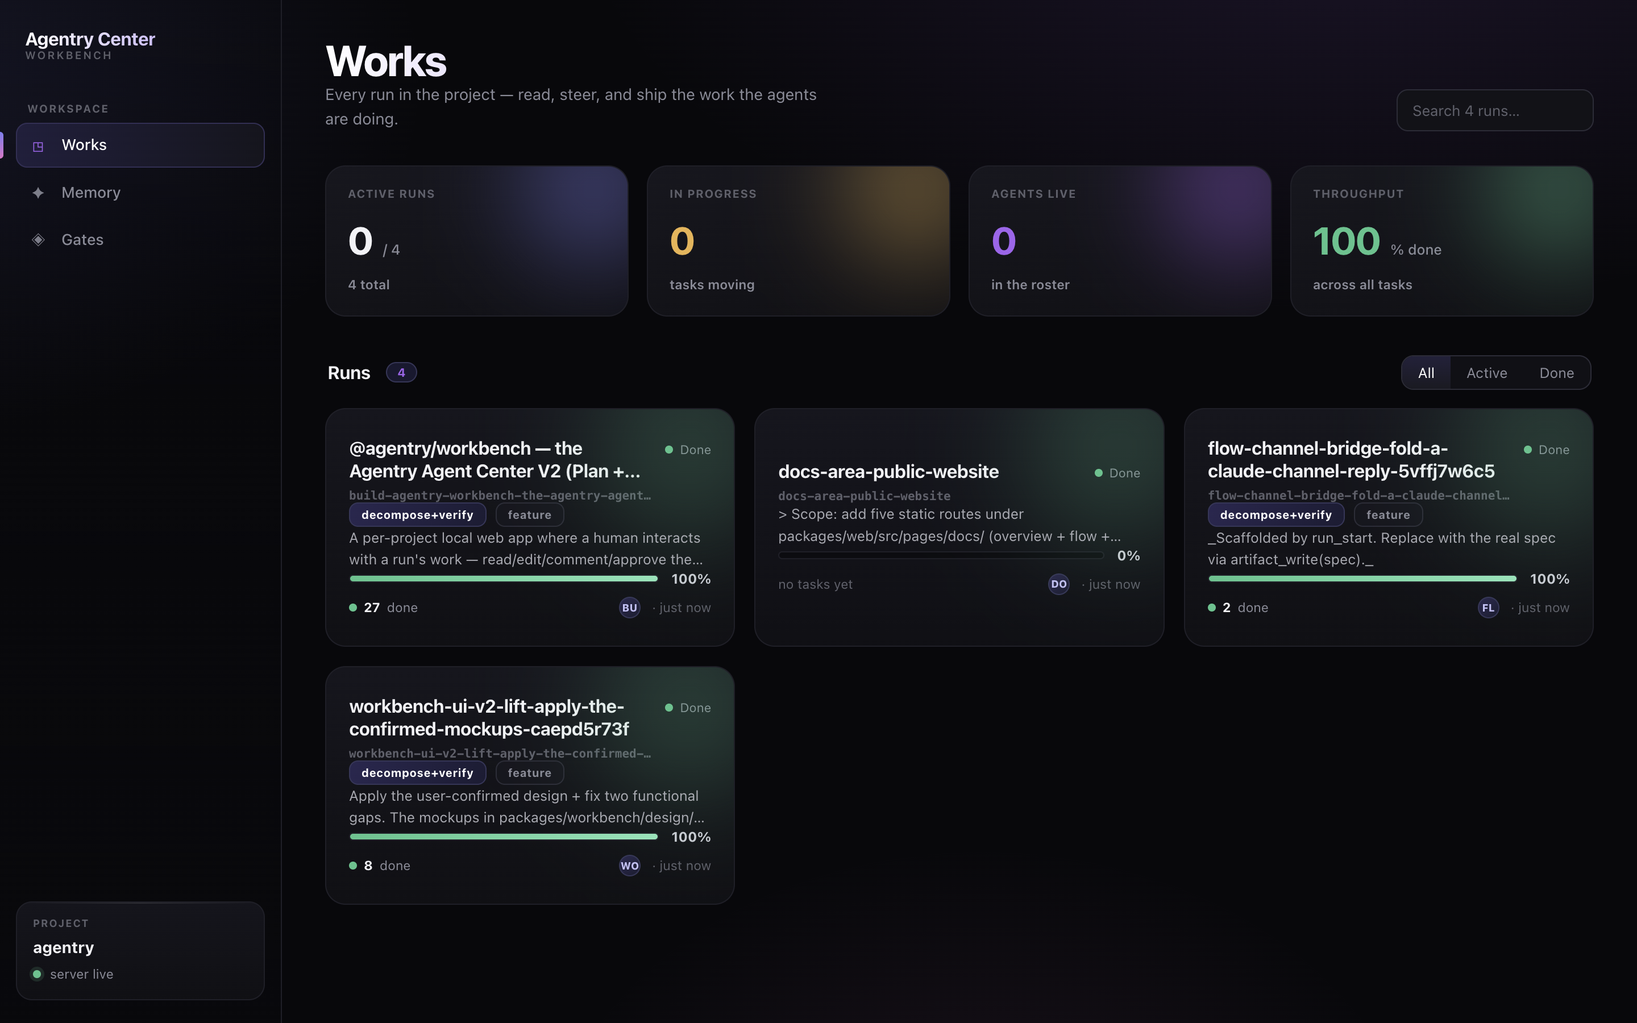Click the green server live status dot
This screenshot has height=1023, width=1637.
pos(37,974)
